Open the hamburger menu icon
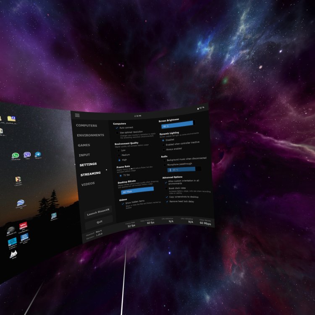This screenshot has width=315, height=315. pyautogui.click(x=77, y=115)
